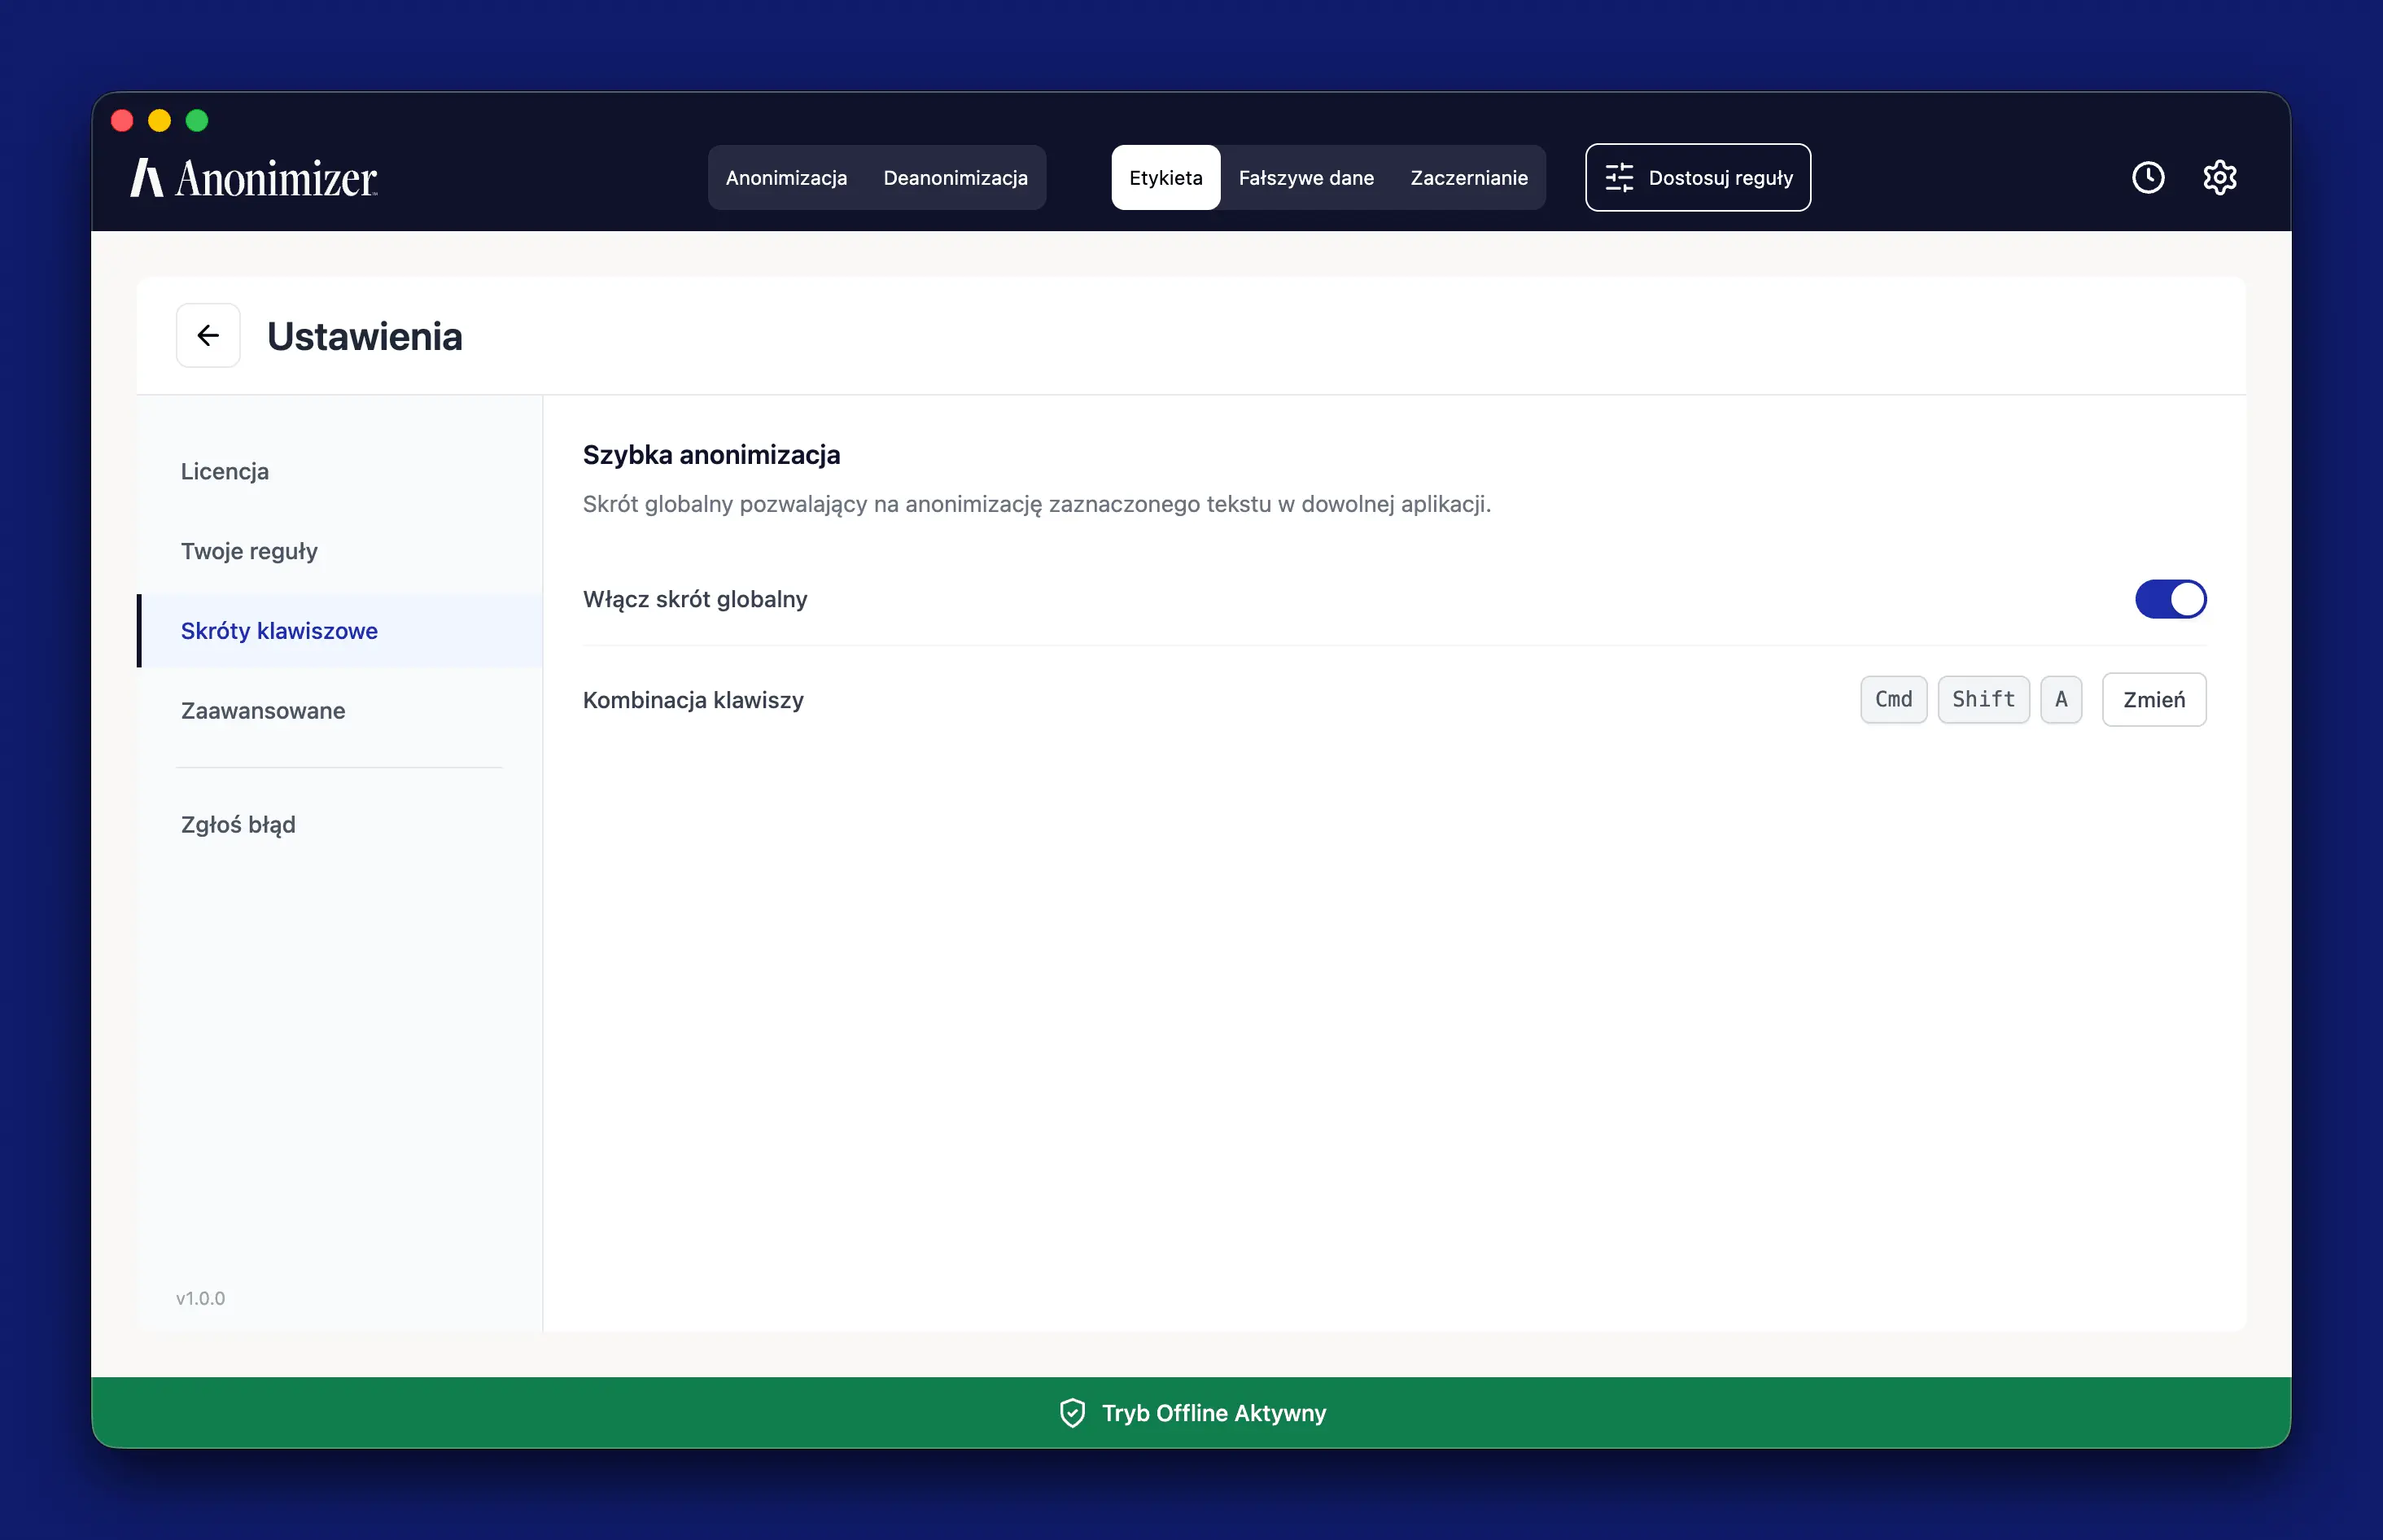Switch to Anonimizacja mode
This screenshot has width=2383, height=1540.
click(785, 177)
